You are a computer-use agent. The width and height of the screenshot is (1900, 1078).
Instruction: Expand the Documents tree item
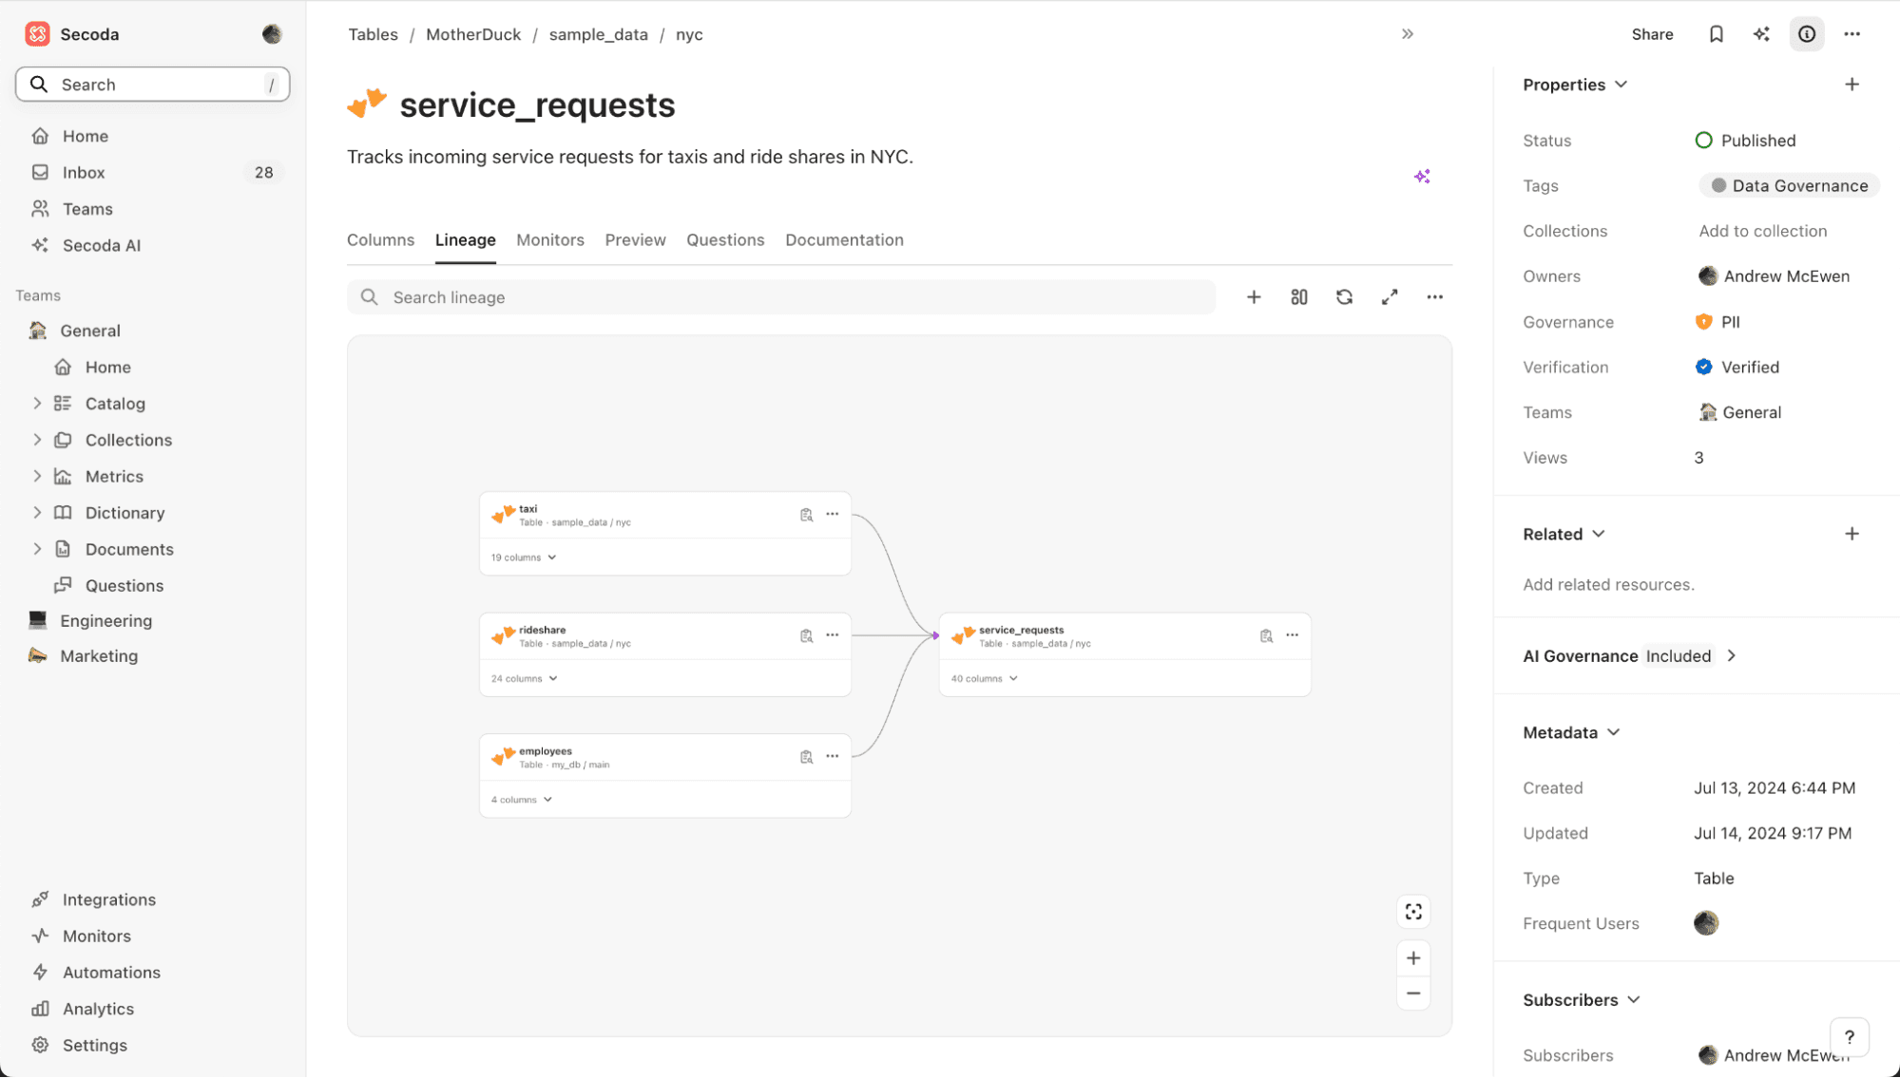(37, 549)
